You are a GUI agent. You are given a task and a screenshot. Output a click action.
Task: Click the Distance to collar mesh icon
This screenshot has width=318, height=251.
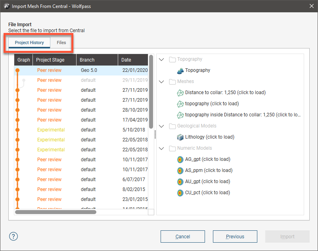pyautogui.click(x=180, y=93)
